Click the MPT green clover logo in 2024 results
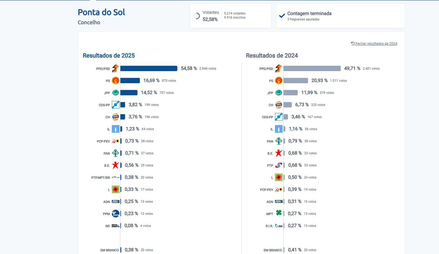Image resolution: width=439 pixels, height=254 pixels. pyautogui.click(x=279, y=213)
